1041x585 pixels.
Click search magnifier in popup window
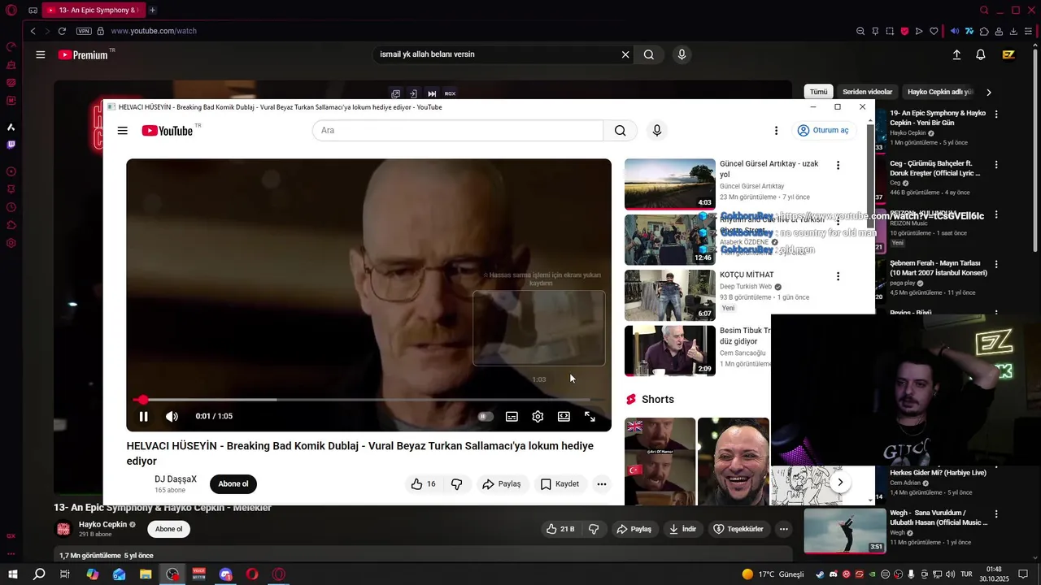point(620,131)
